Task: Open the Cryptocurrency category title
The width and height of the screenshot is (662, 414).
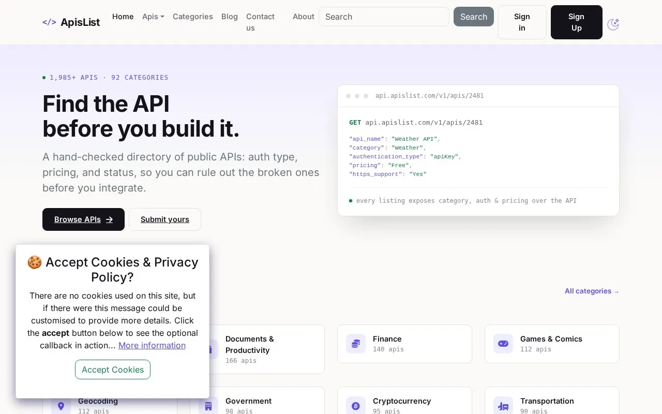Action: coord(402,401)
